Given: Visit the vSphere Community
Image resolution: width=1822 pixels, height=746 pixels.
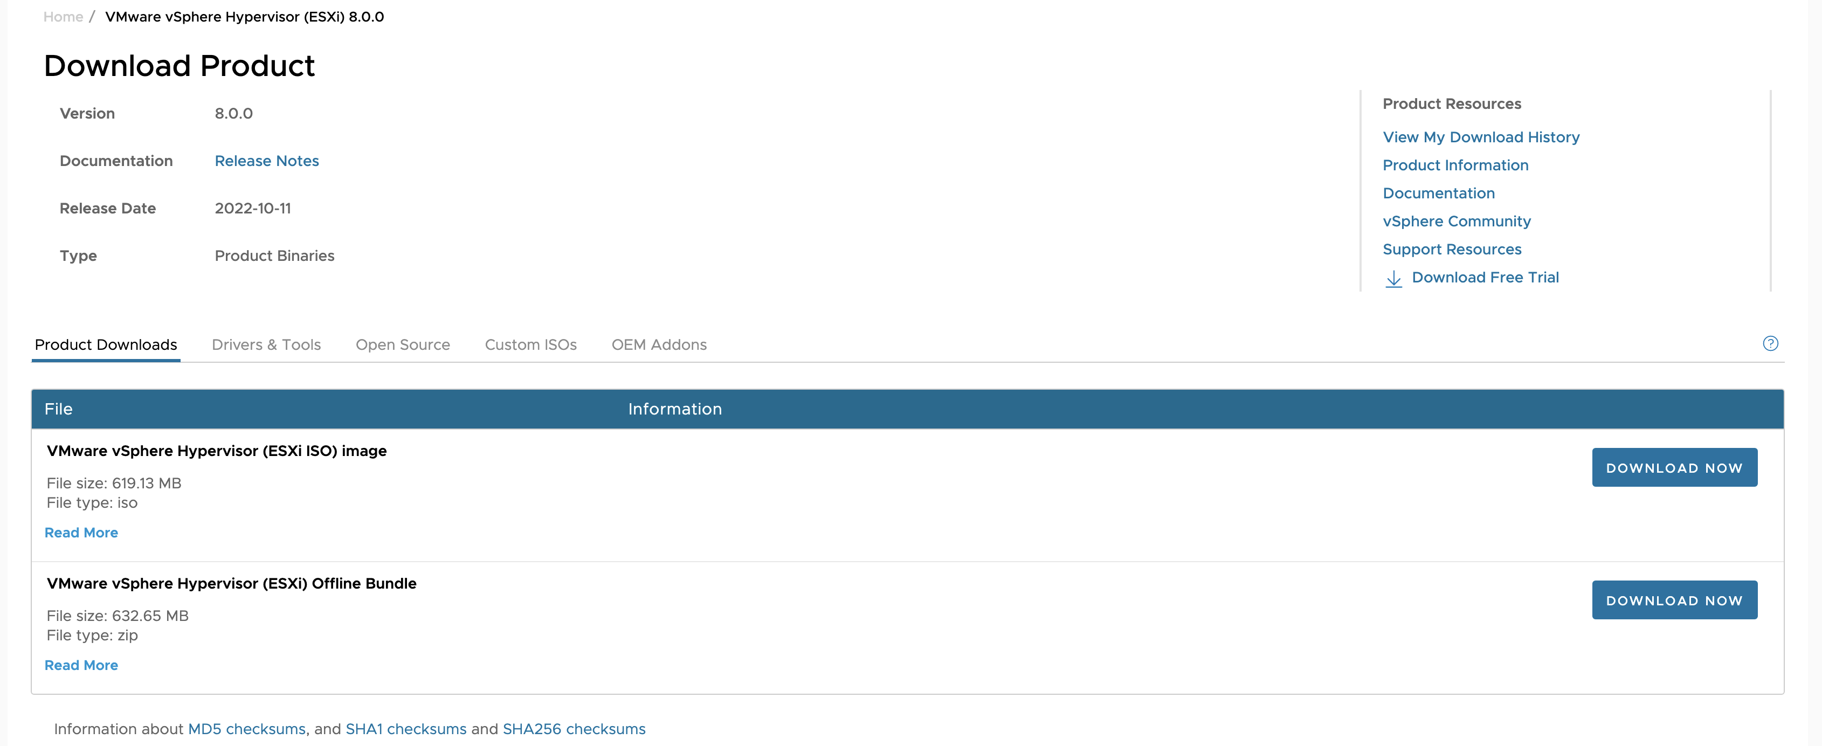Looking at the screenshot, I should pos(1457,222).
